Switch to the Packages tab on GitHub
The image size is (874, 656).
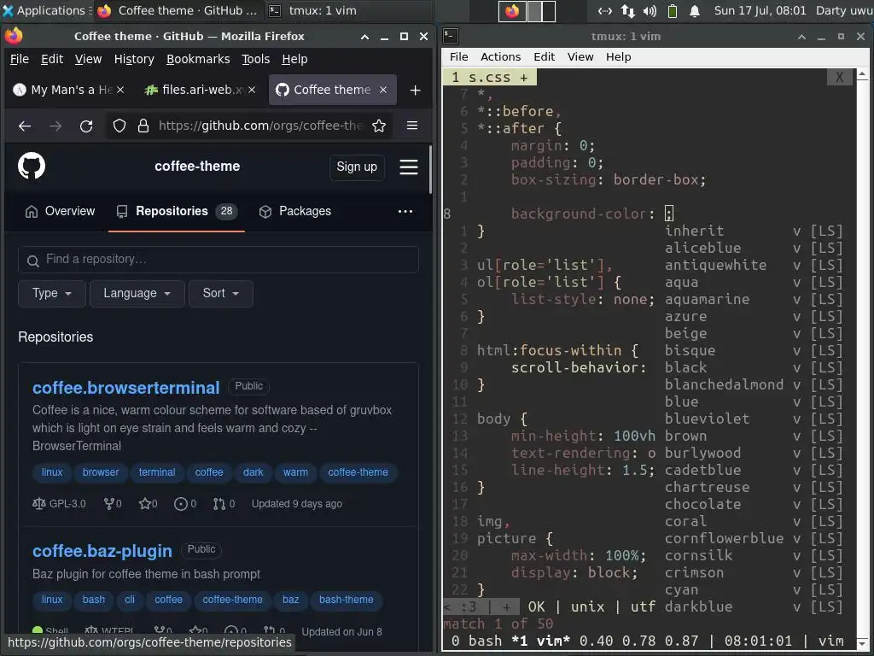[295, 212]
